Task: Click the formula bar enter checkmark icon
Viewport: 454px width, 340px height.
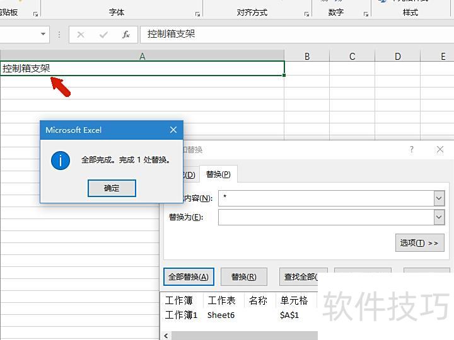Action: click(103, 35)
